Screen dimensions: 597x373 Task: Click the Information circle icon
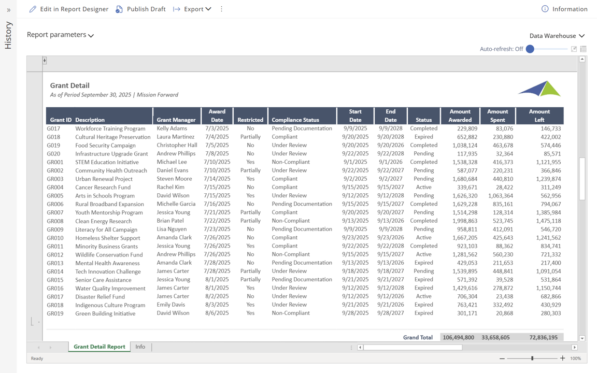[545, 9]
